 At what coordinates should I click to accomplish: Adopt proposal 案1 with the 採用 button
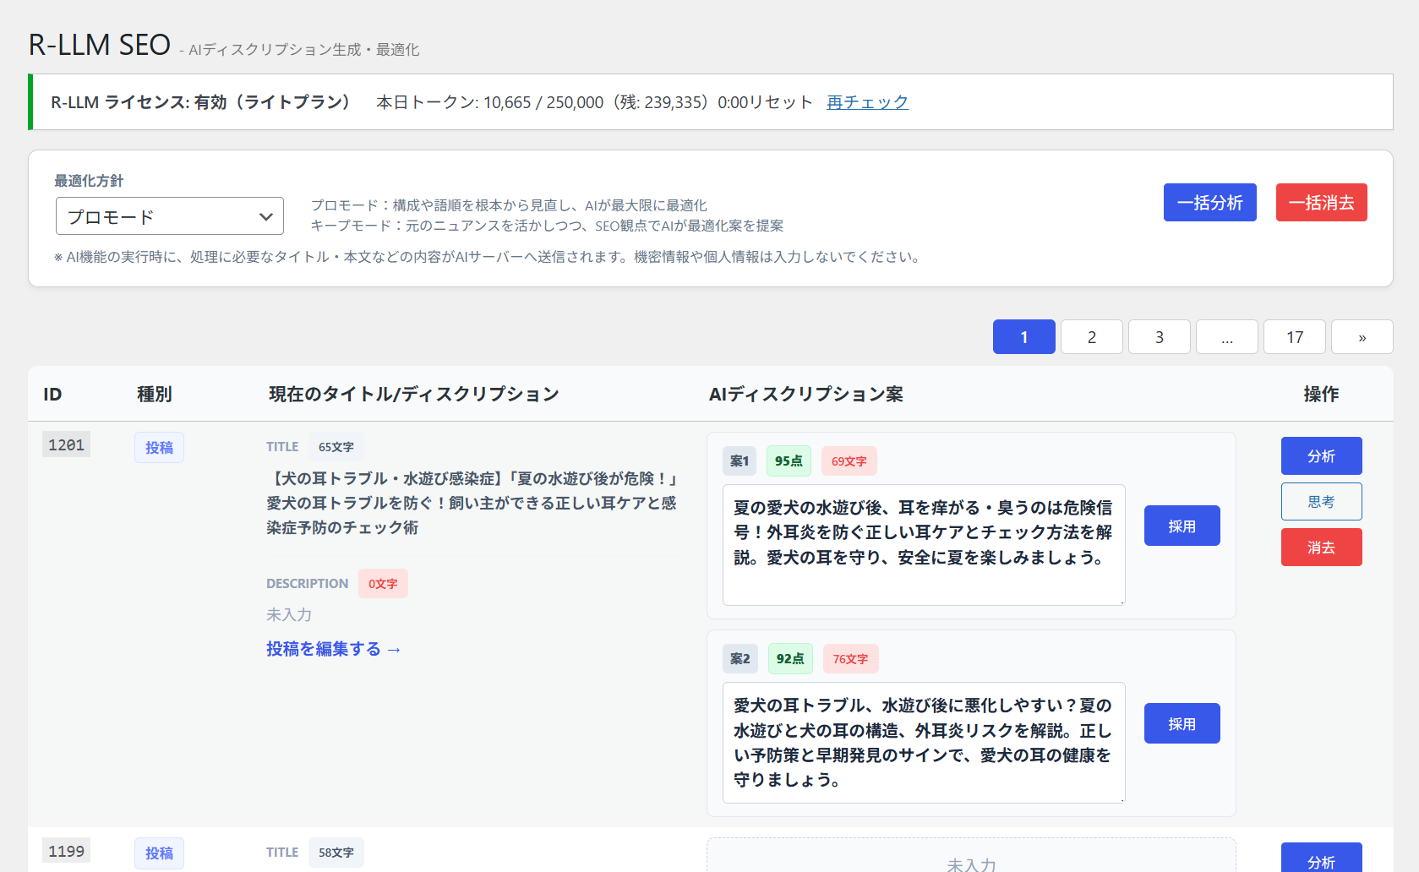(x=1182, y=525)
